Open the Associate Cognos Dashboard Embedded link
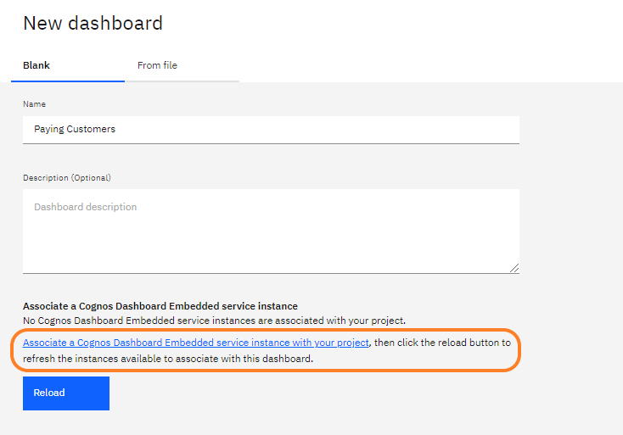 [x=196, y=343]
